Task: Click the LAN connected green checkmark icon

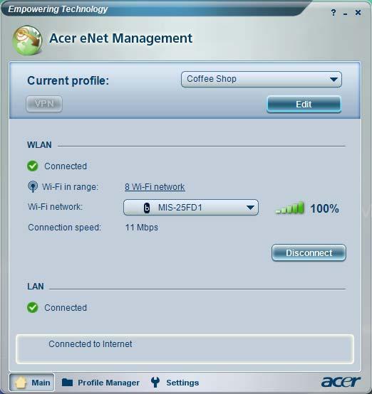Action: 33,307
